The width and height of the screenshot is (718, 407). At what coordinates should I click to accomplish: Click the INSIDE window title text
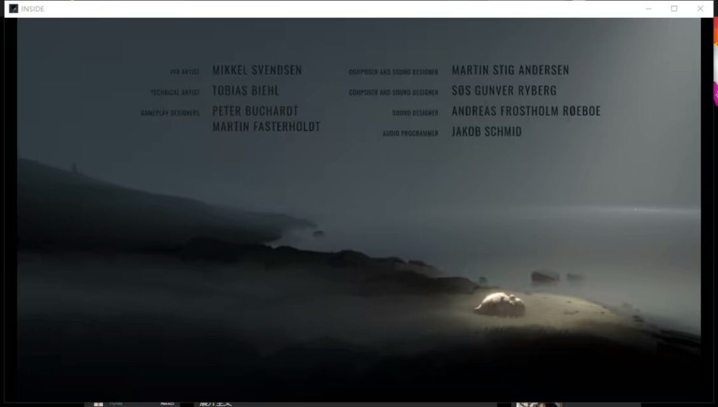tap(33, 9)
